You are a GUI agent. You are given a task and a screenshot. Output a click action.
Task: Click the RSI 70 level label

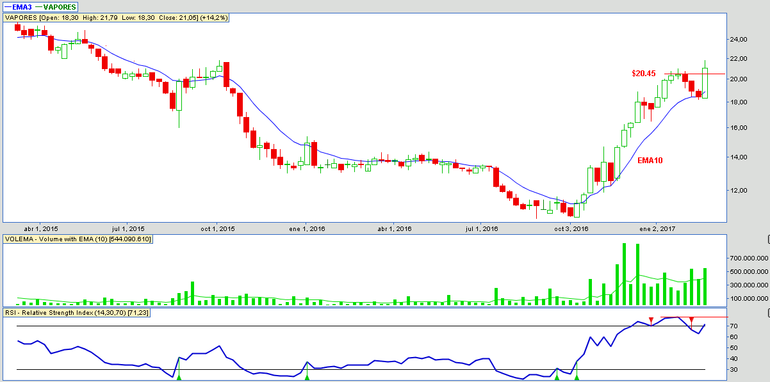734,326
